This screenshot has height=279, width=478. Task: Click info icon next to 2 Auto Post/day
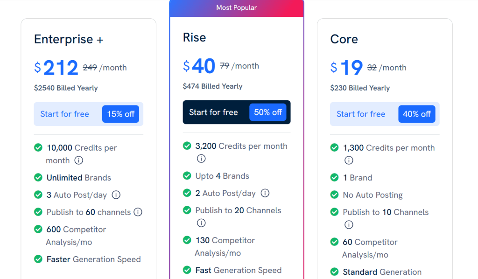[265, 193]
